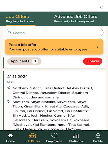
Task: Select the job title test
Action: click(x=10, y=82)
